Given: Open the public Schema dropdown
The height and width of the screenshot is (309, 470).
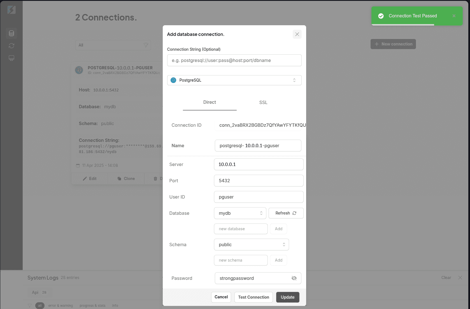Looking at the screenshot, I should [x=252, y=245].
